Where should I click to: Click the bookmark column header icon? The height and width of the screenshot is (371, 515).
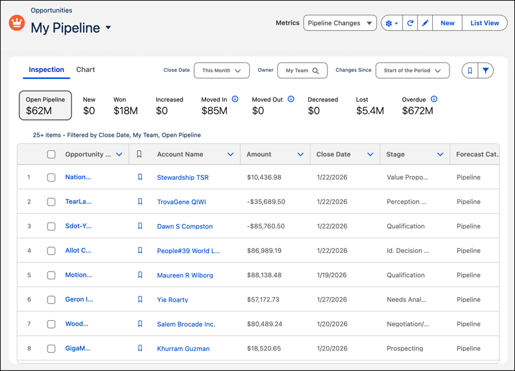coord(139,154)
